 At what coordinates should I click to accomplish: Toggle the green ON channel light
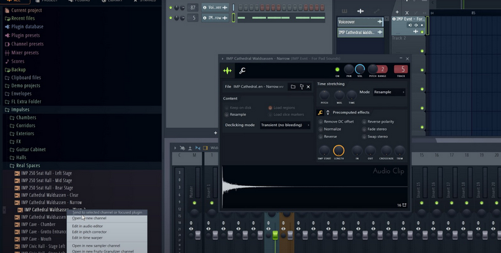(337, 69)
